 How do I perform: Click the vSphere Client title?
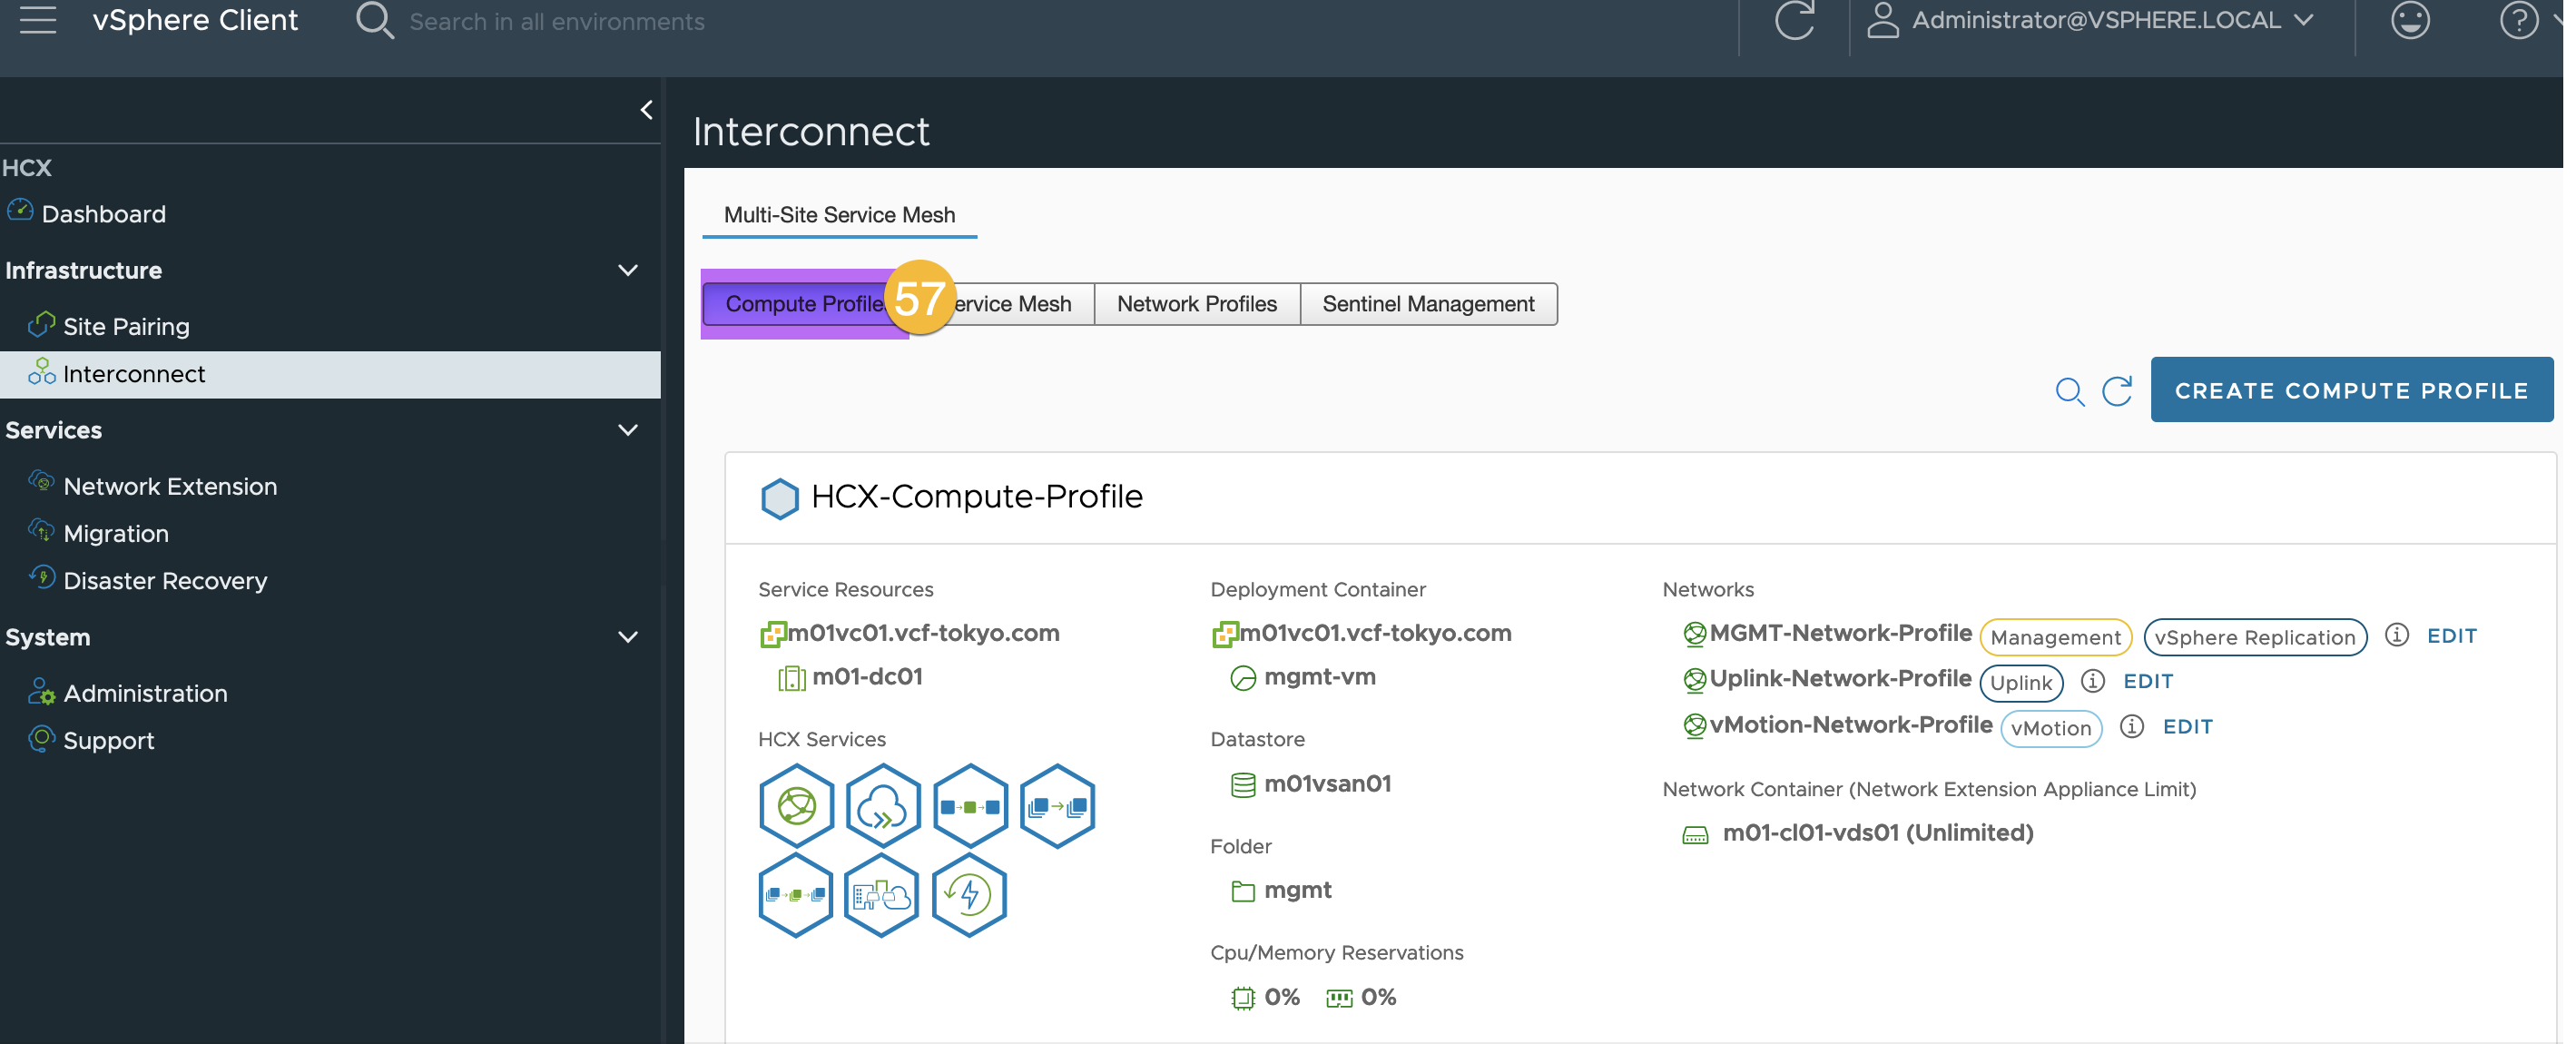(195, 20)
